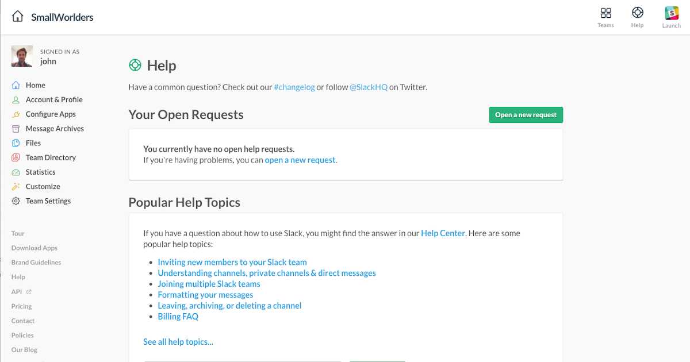
Task: Follow the @SlackHQ Twitter link
Action: coord(369,87)
